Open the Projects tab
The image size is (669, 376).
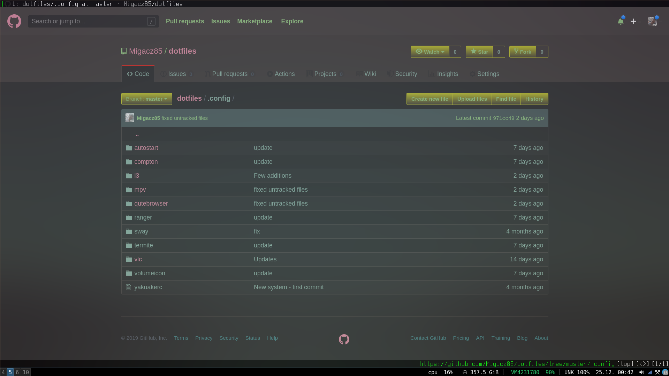(x=325, y=74)
